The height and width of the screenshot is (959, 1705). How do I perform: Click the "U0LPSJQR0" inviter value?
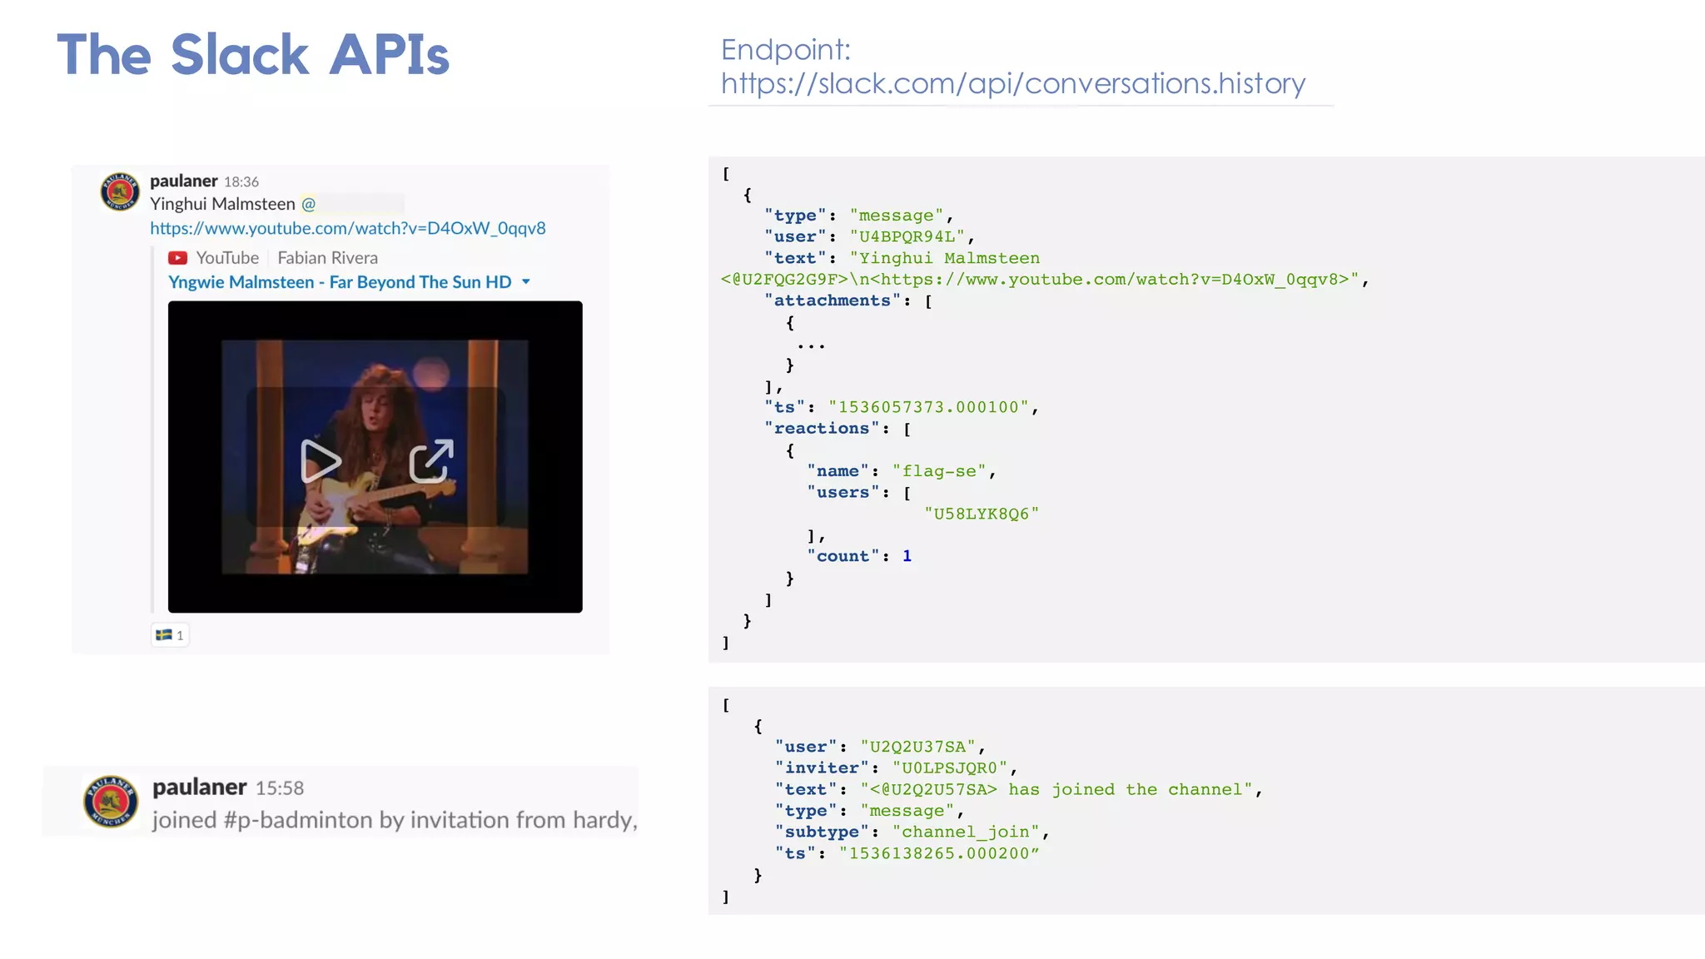(x=949, y=768)
